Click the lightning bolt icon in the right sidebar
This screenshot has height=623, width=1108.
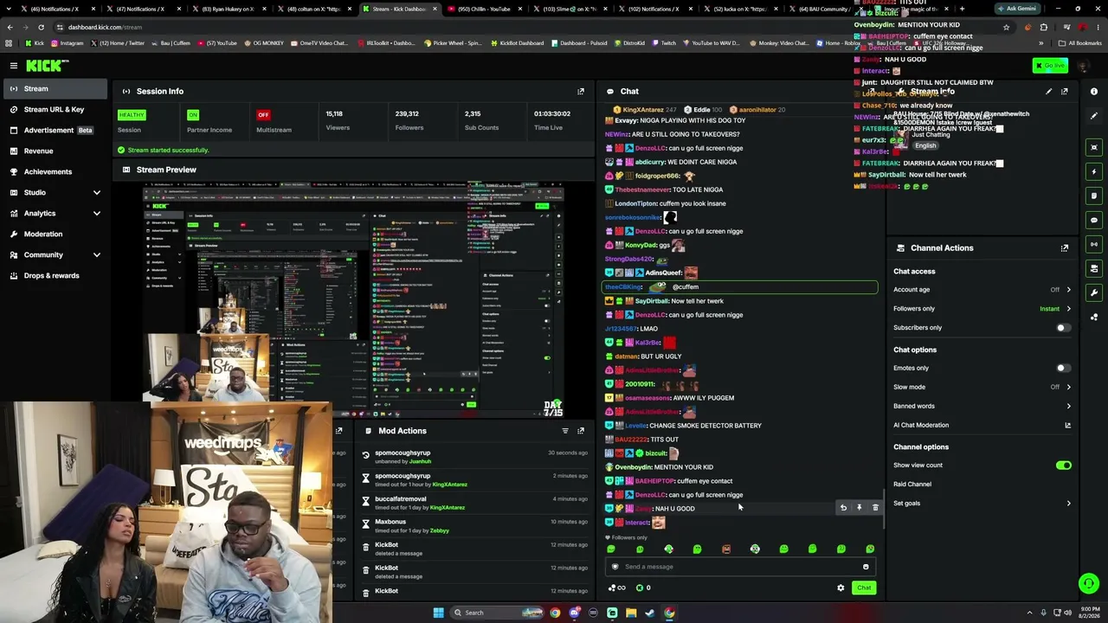1094,171
